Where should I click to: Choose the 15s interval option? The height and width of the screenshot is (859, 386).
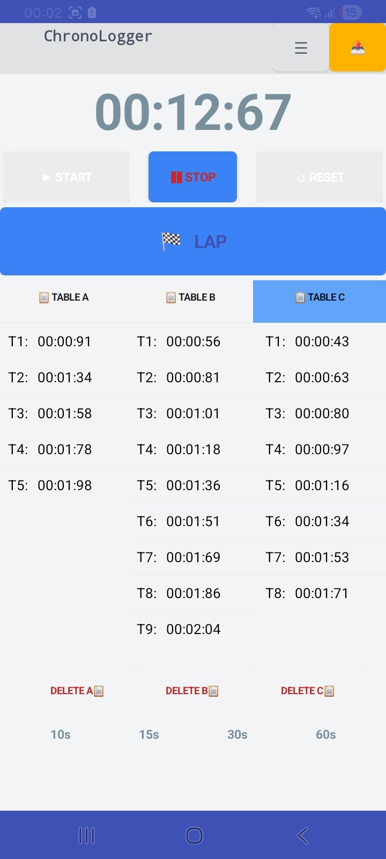point(149,734)
